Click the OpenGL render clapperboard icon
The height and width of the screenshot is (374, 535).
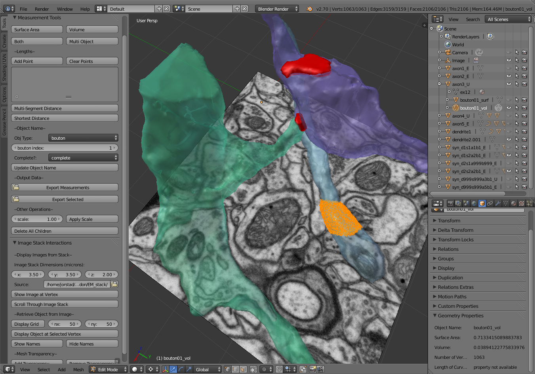pyautogui.click(x=320, y=369)
